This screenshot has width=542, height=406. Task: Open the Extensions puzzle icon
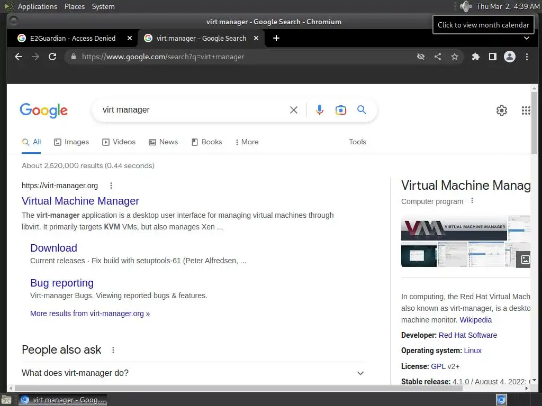click(476, 57)
